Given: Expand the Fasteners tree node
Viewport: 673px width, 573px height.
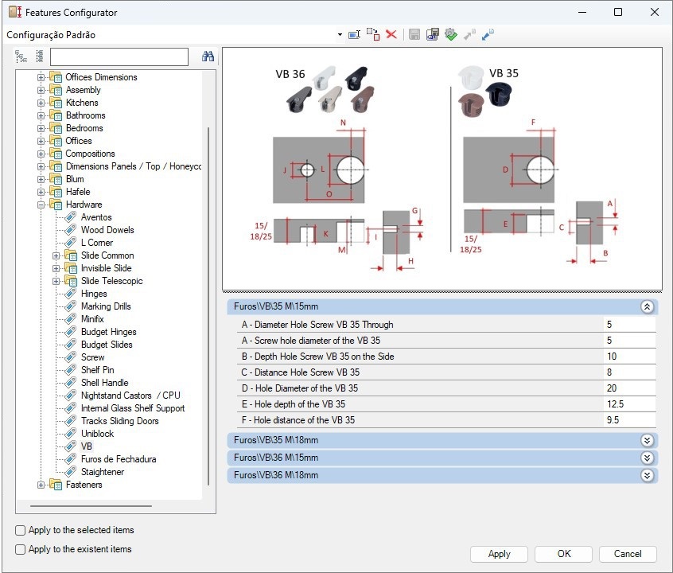Looking at the screenshot, I should 41,485.
